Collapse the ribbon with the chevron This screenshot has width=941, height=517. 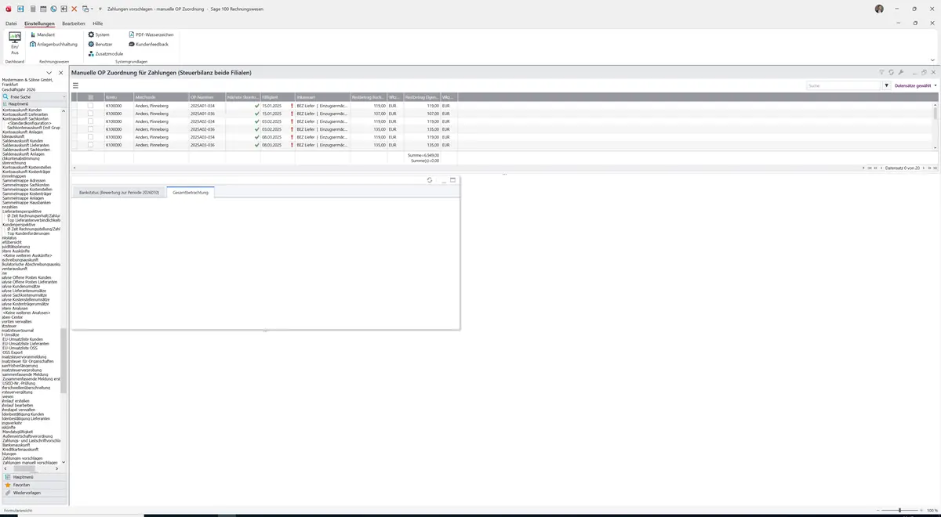[x=932, y=60]
